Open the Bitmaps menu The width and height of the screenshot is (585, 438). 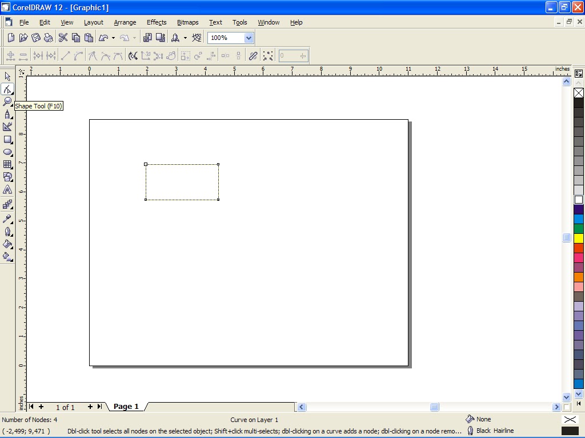tap(187, 22)
